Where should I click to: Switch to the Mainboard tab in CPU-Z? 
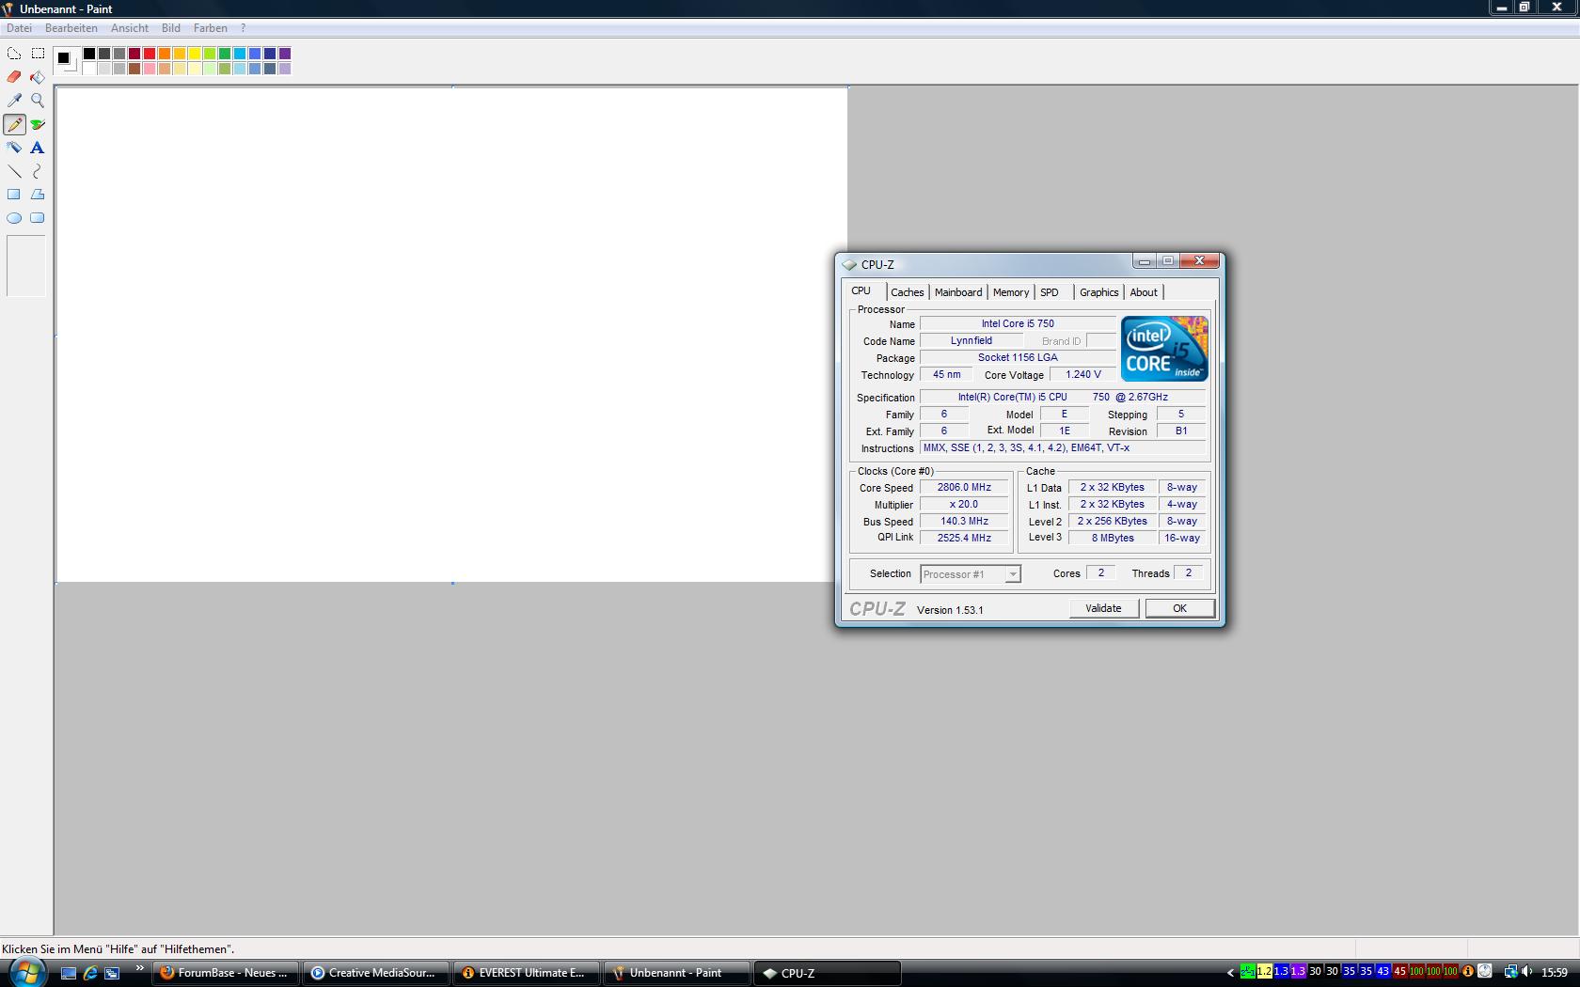[x=958, y=292]
